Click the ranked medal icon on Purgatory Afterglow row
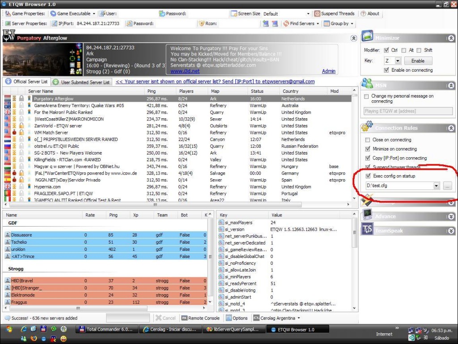The width and height of the screenshot is (458, 344). click(x=29, y=99)
